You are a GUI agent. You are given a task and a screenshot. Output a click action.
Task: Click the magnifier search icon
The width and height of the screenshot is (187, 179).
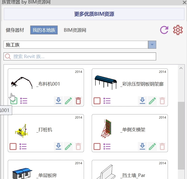click(8, 56)
